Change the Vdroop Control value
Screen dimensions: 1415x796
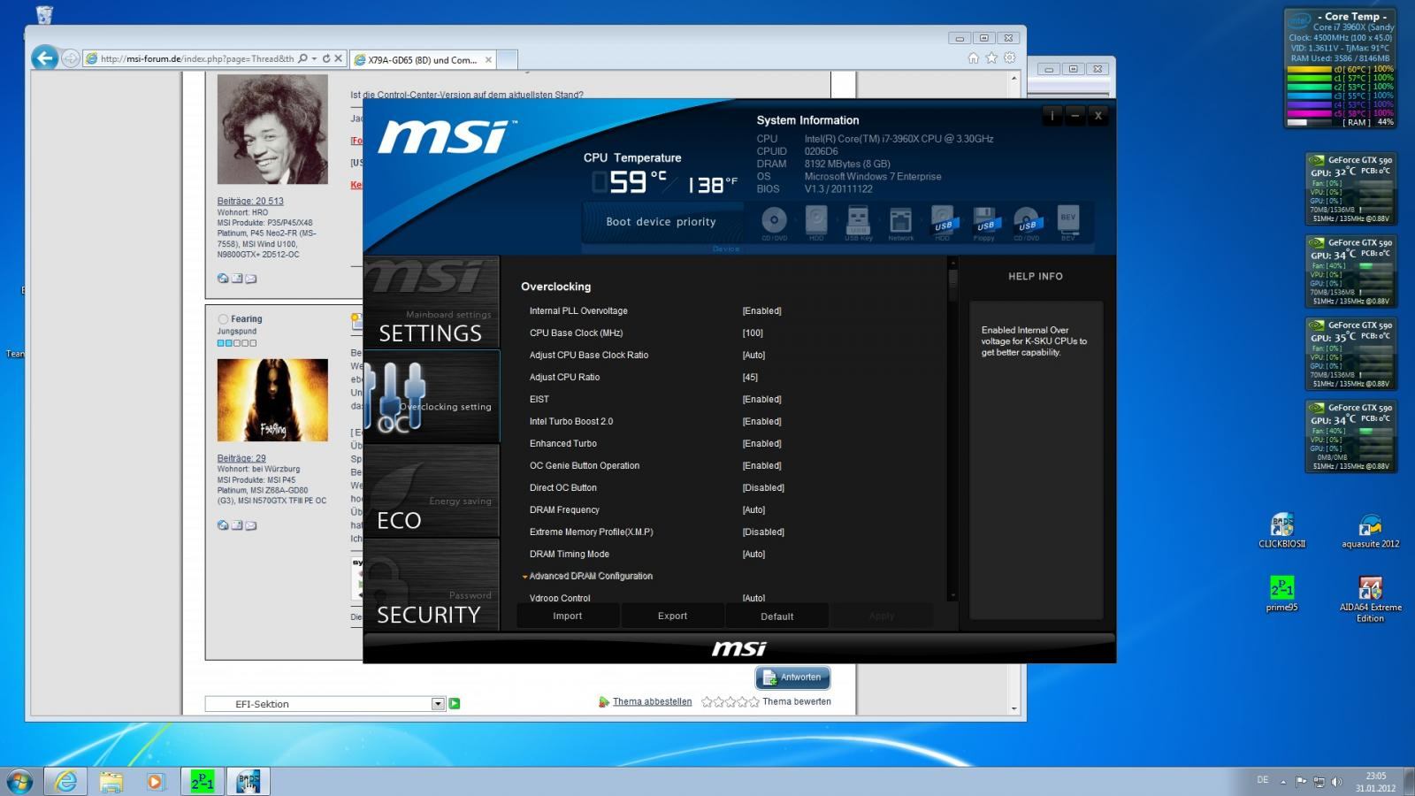click(754, 599)
